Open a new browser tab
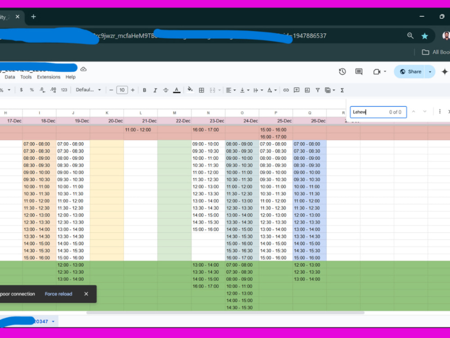The width and height of the screenshot is (450, 338). (33, 17)
